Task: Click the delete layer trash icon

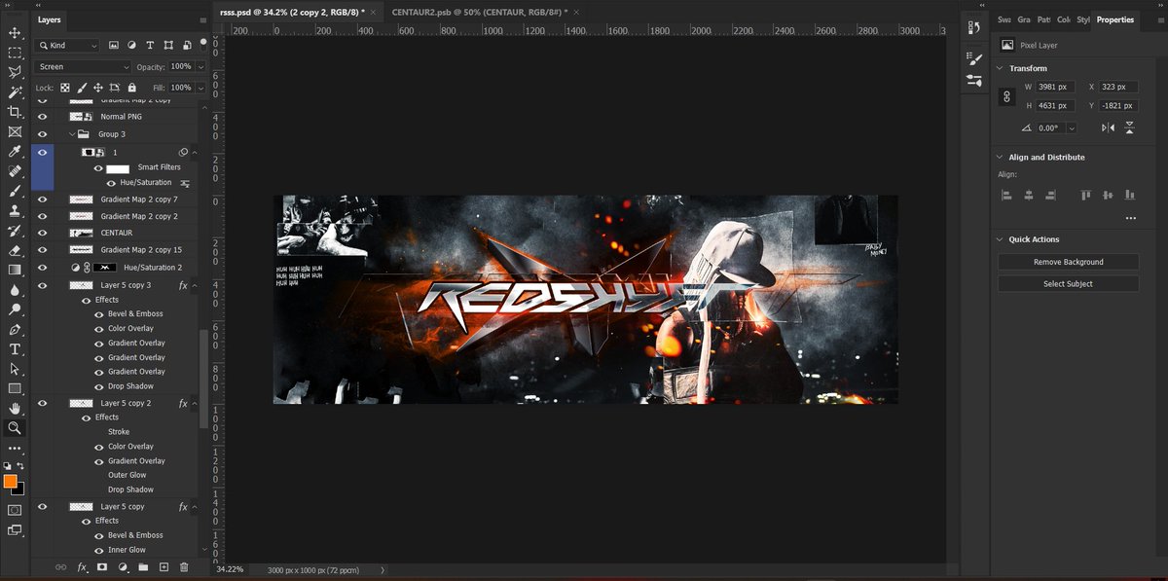Action: [183, 566]
